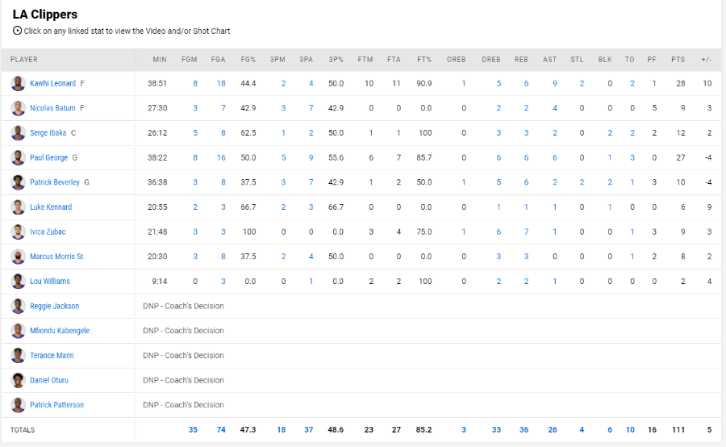The image size is (726, 447).
Task: Click Ivica Zubac's player headshot
Action: pyautogui.click(x=18, y=232)
